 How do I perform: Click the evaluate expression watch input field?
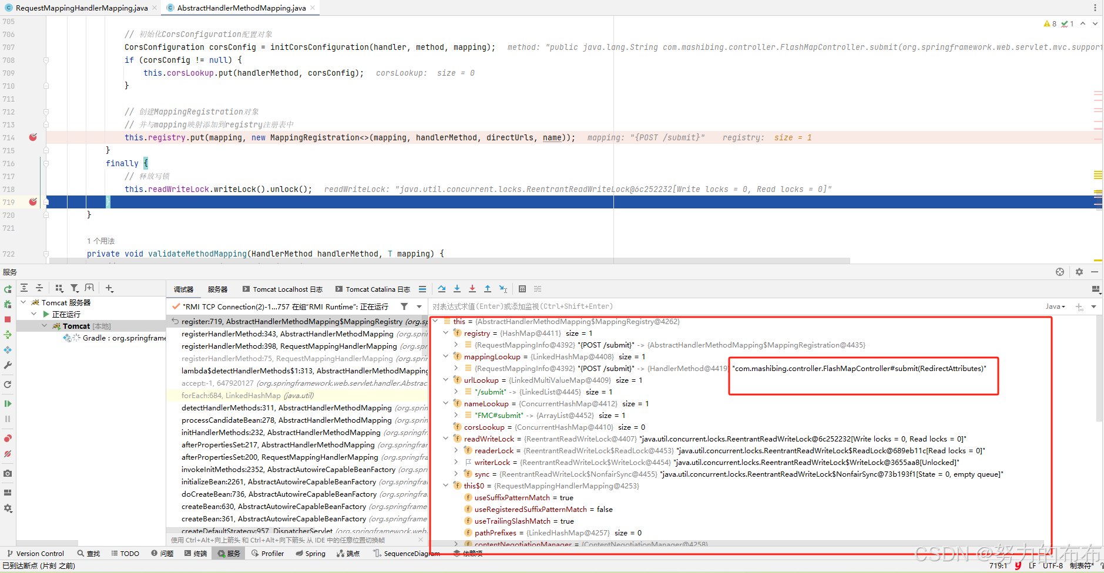click(x=734, y=306)
